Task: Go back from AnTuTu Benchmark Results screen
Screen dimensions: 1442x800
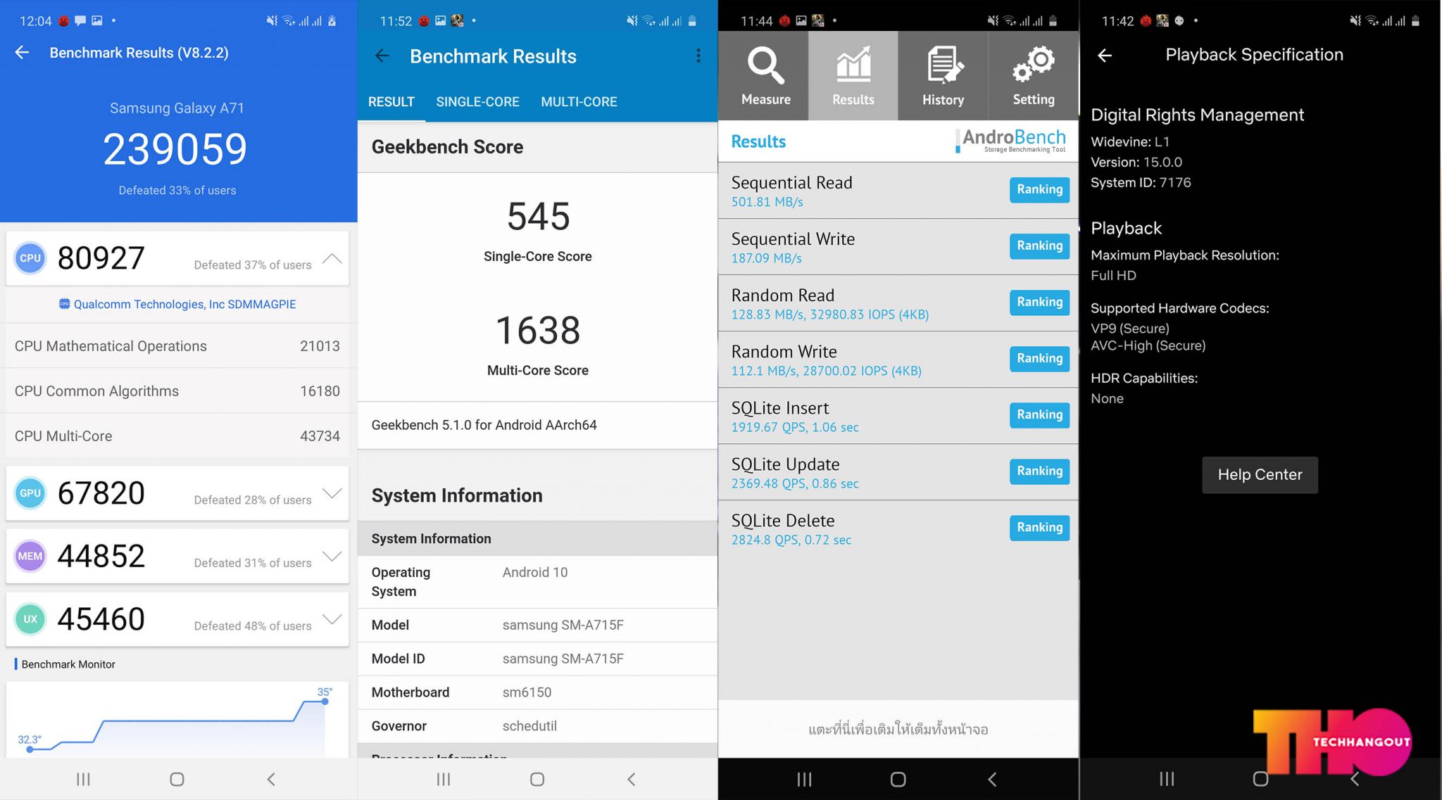Action: pyautogui.click(x=22, y=53)
